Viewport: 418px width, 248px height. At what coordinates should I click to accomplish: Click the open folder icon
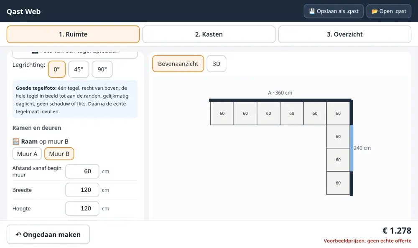pos(375,11)
